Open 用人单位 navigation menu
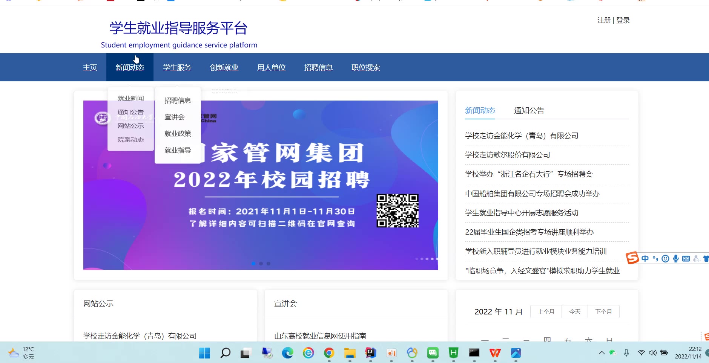This screenshot has height=363, width=709. point(271,67)
